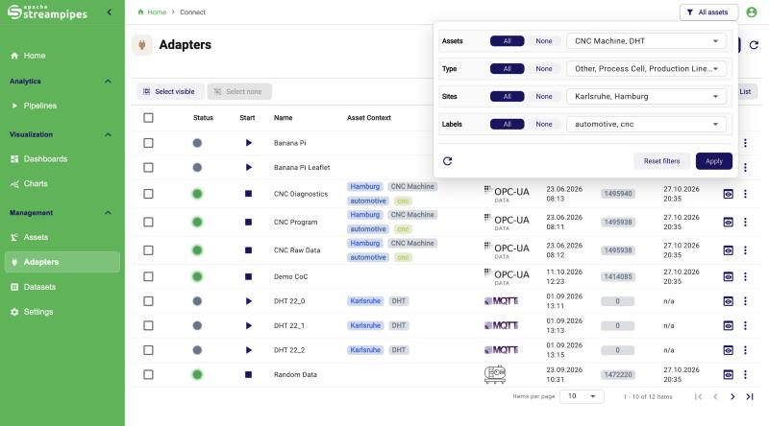769x426 pixels.
Task: Collapse the Management sidebar section
Action: click(108, 213)
